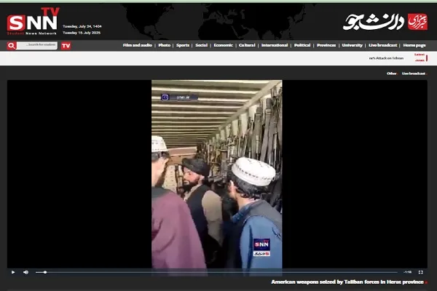Open the Live broadcast menu item
The image size is (437, 291).
(383, 45)
